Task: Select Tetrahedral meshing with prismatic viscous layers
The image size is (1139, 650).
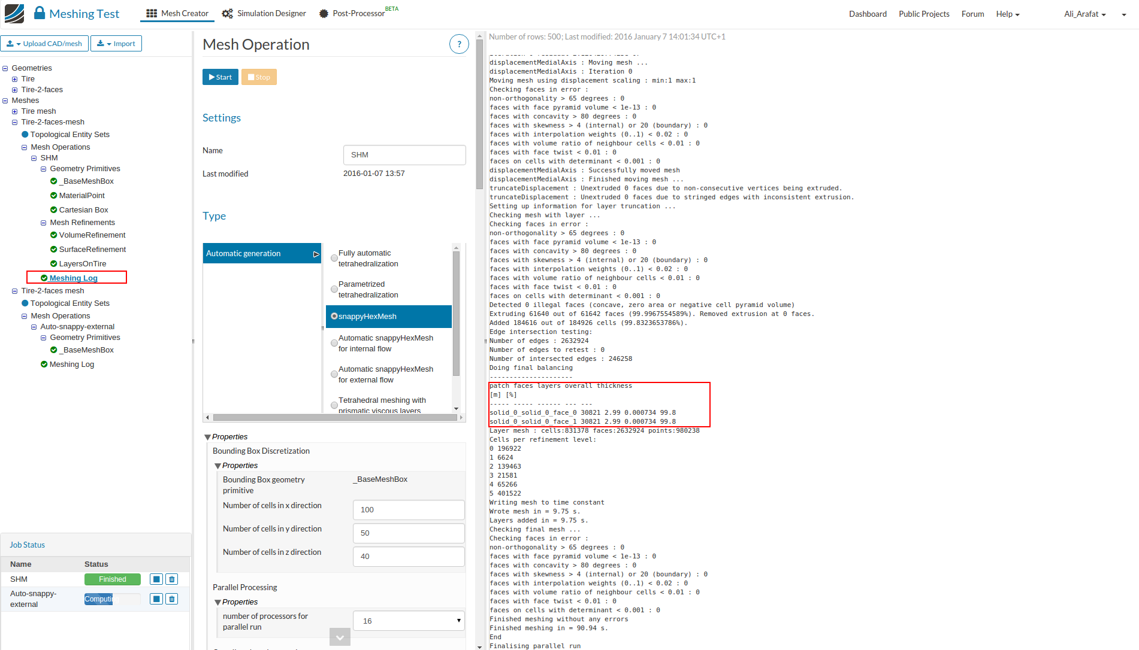Action: point(334,406)
